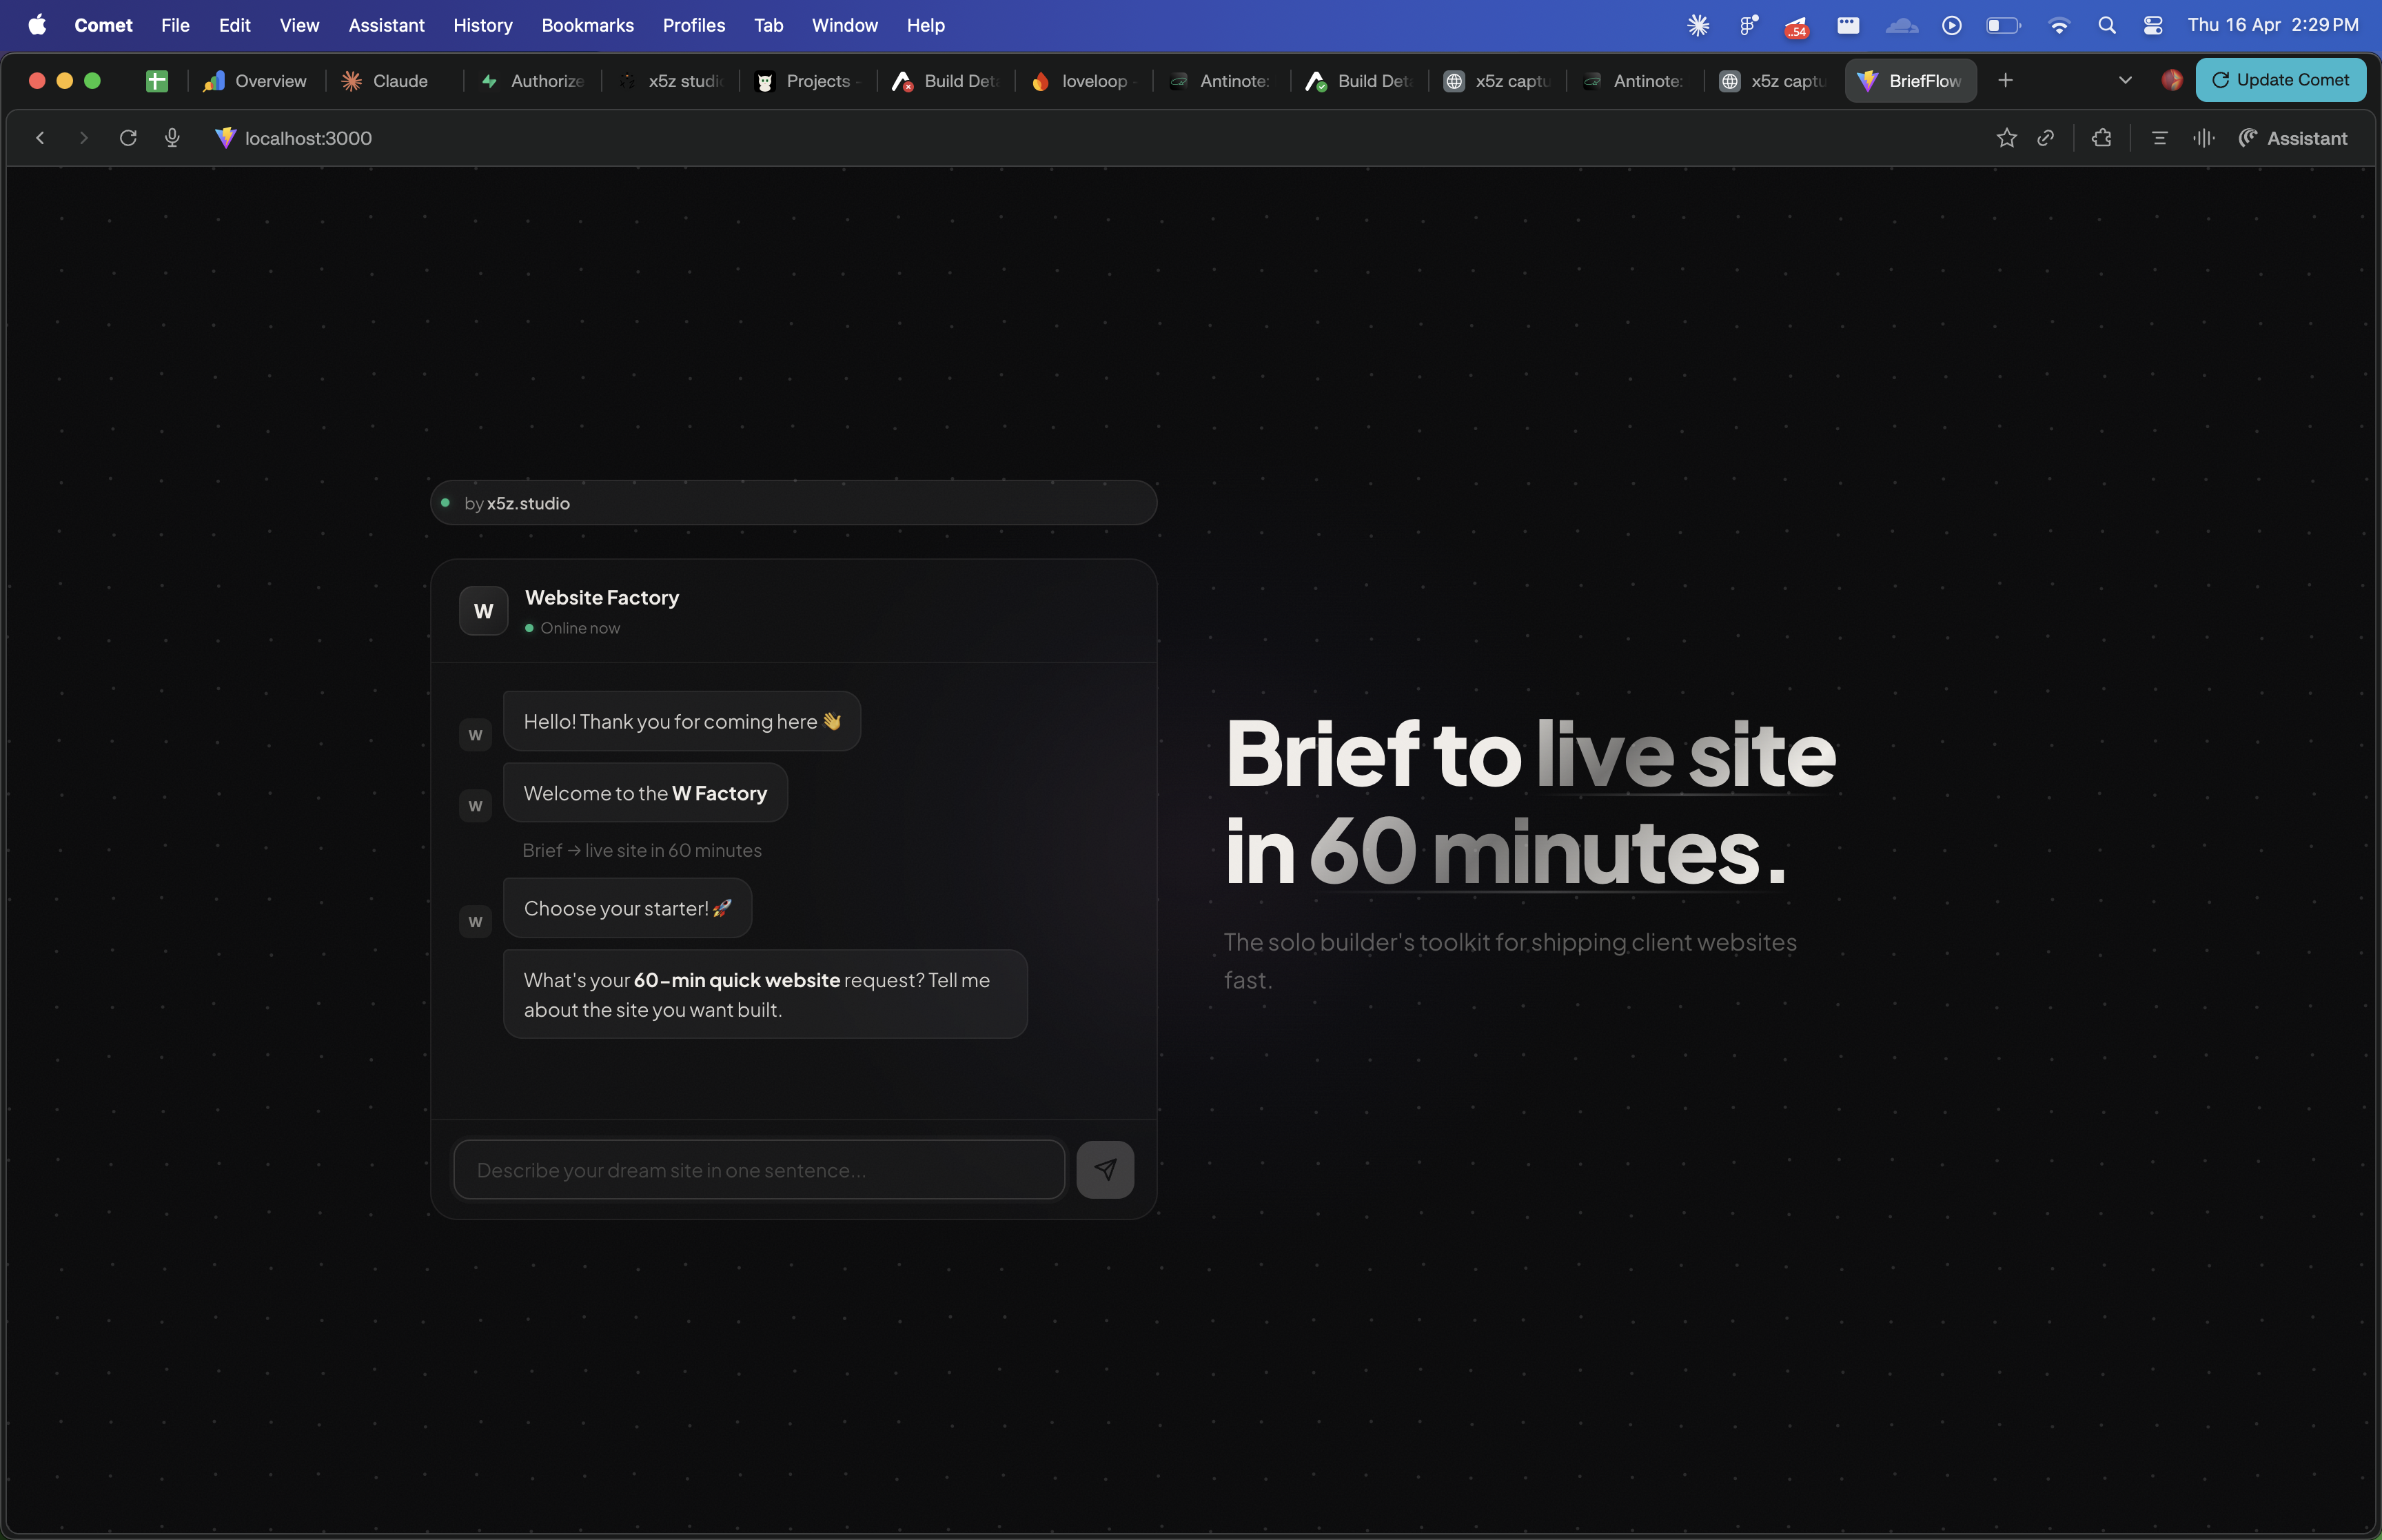Click the microphone icon in address bar
The height and width of the screenshot is (1540, 2382).
[171, 137]
